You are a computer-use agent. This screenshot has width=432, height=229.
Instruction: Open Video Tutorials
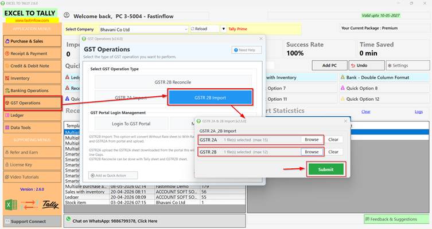coord(32,177)
